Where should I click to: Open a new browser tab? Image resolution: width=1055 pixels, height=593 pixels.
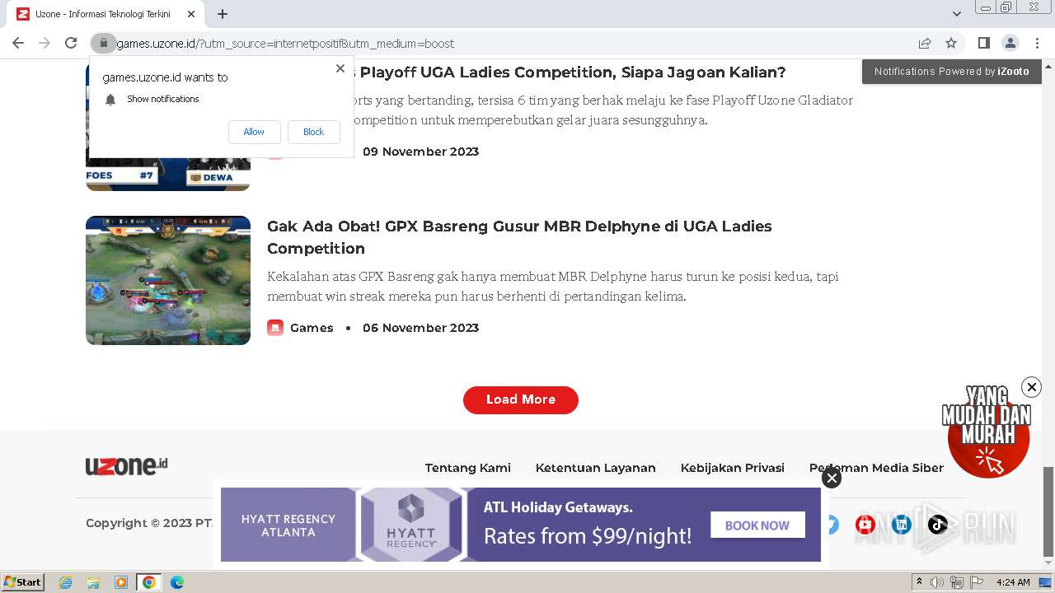pos(223,14)
